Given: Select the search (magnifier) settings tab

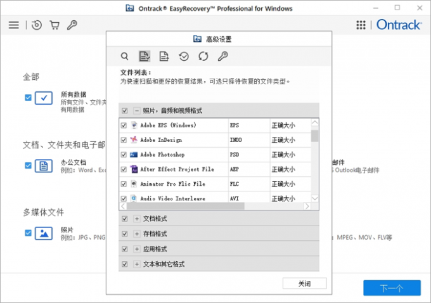Looking at the screenshot, I should (124, 56).
